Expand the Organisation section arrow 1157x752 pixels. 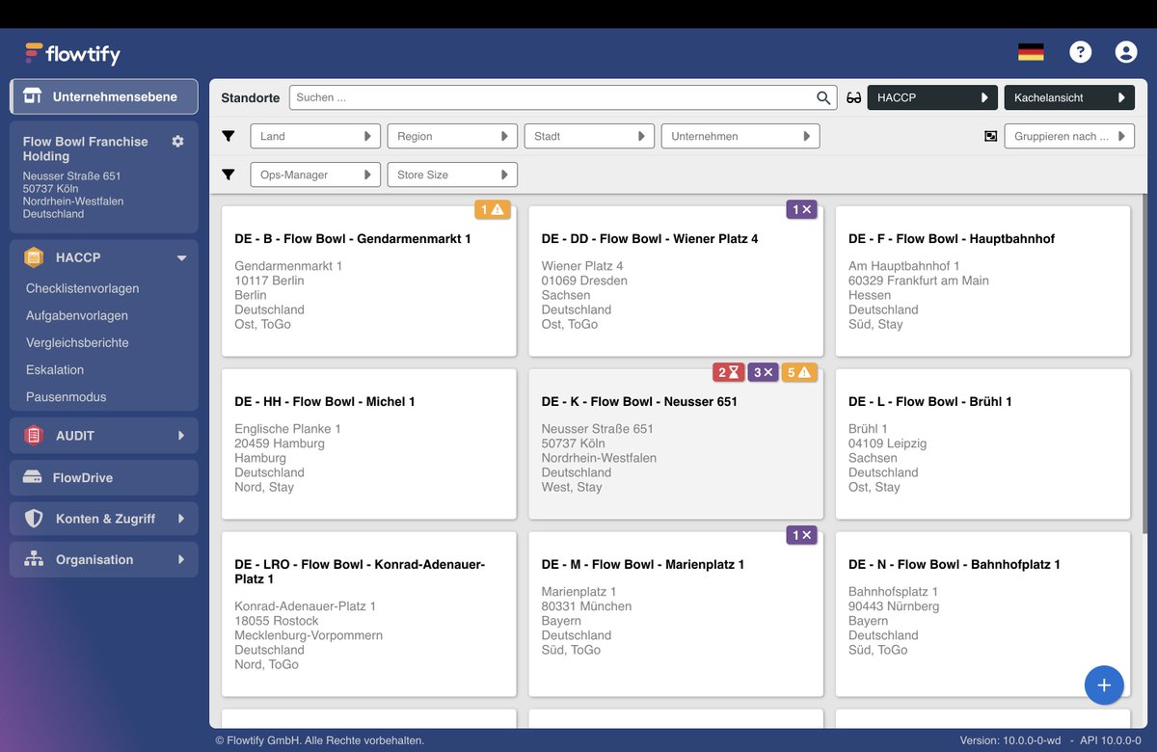tap(181, 559)
